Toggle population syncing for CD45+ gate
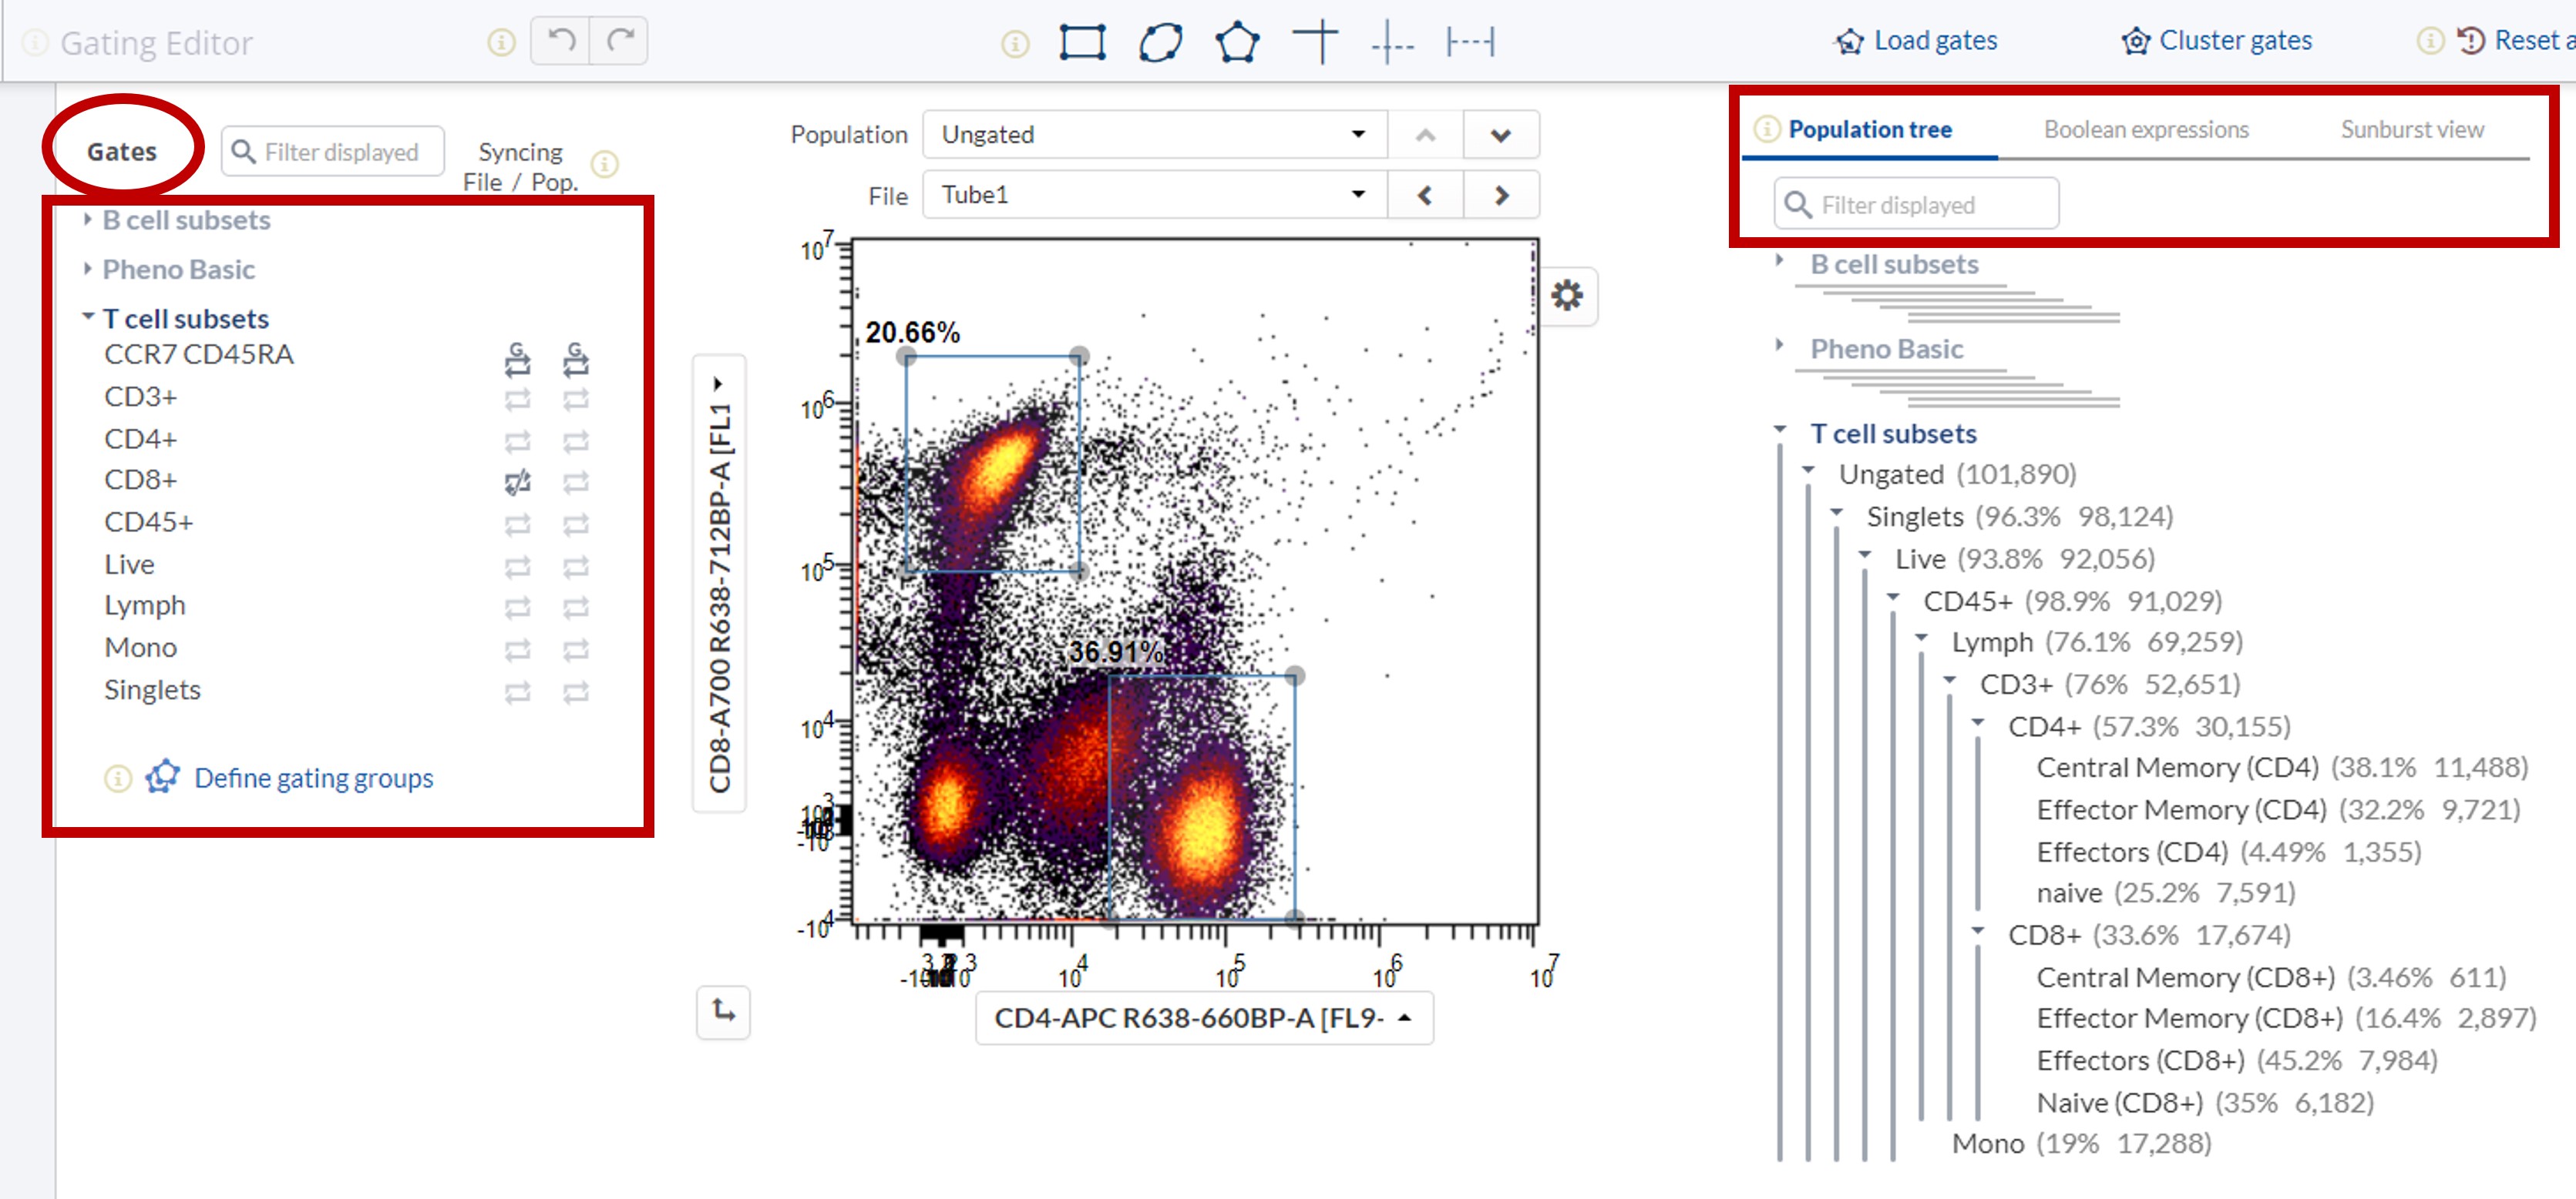Viewport: 2576px width, 1199px height. 575,524
